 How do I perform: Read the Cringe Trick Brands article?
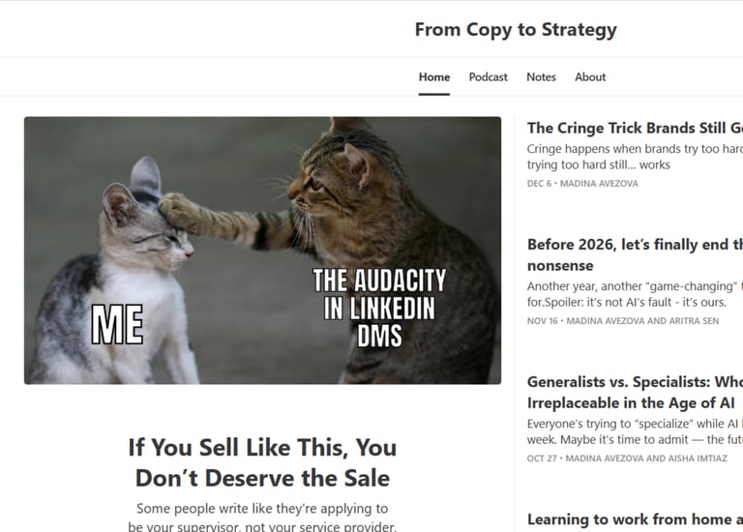635,128
